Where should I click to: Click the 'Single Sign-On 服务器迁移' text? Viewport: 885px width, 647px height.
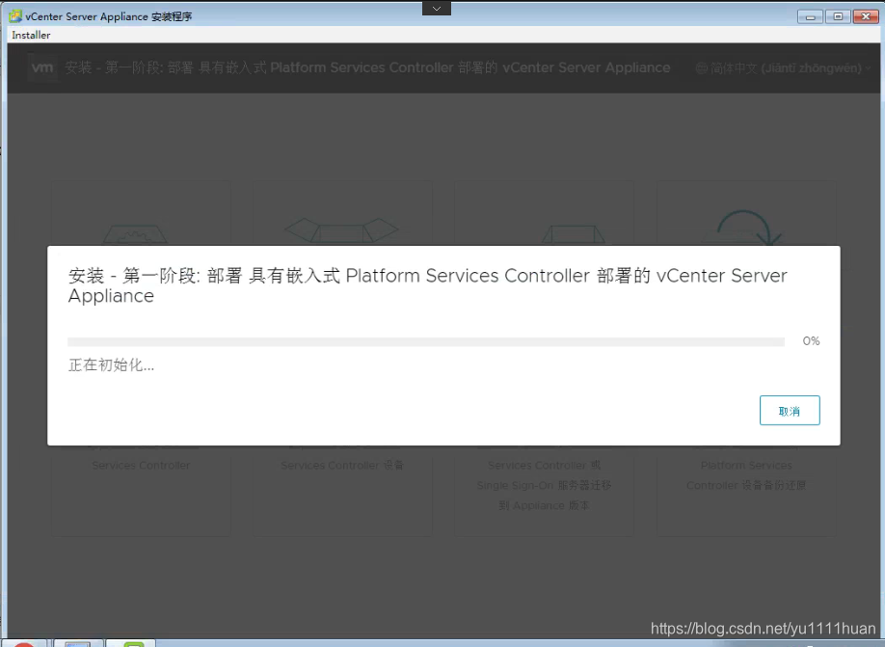(544, 486)
